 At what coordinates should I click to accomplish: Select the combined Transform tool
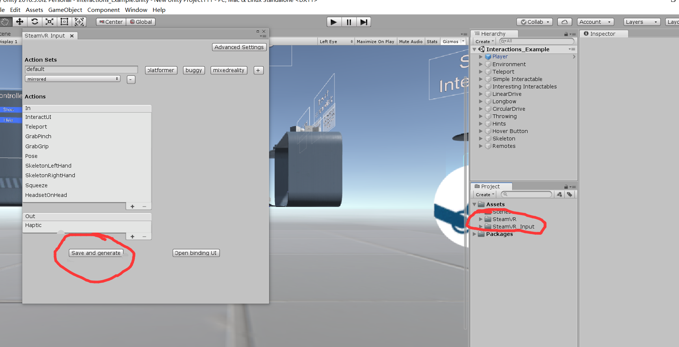pyautogui.click(x=79, y=22)
